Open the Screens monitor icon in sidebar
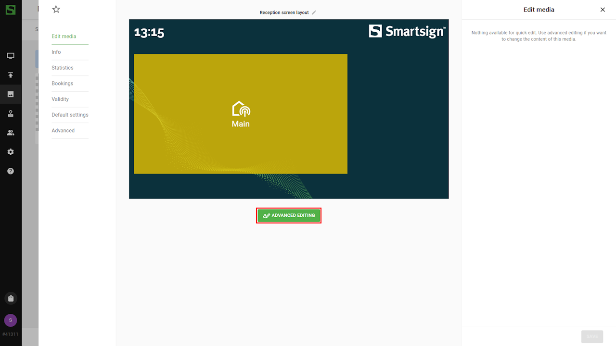 pos(11,56)
